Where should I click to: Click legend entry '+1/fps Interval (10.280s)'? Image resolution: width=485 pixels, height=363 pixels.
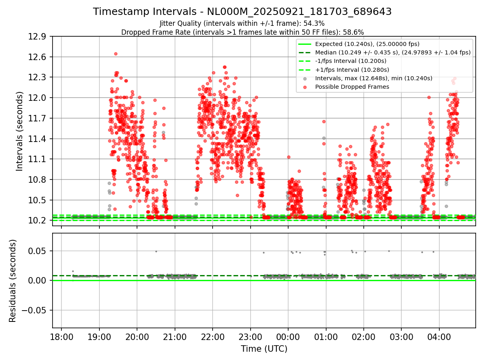tap(352, 70)
